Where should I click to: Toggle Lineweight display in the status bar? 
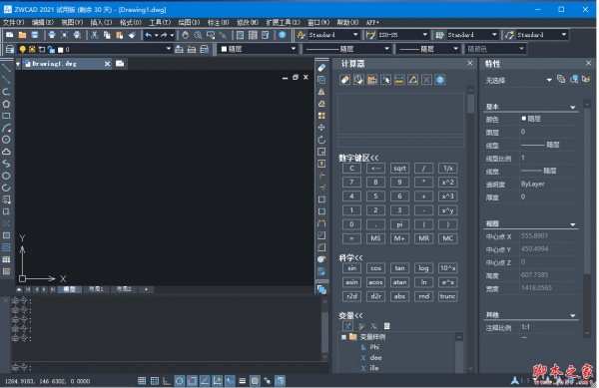[x=243, y=380]
